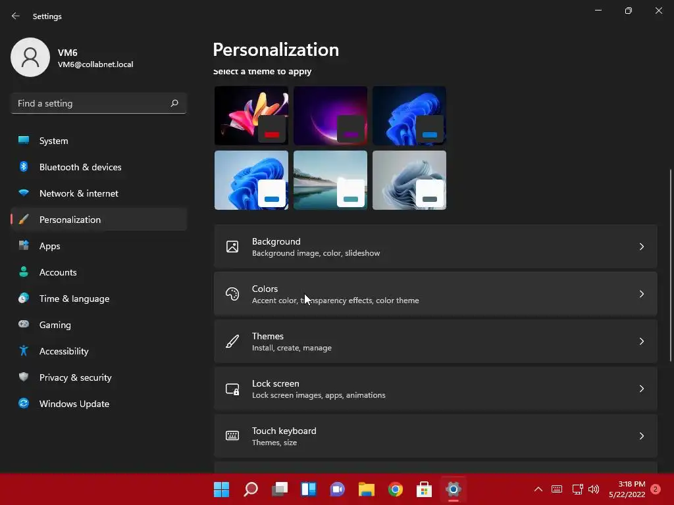674x505 pixels.
Task: Open the clock and date 3:18 PM
Action: (627, 489)
